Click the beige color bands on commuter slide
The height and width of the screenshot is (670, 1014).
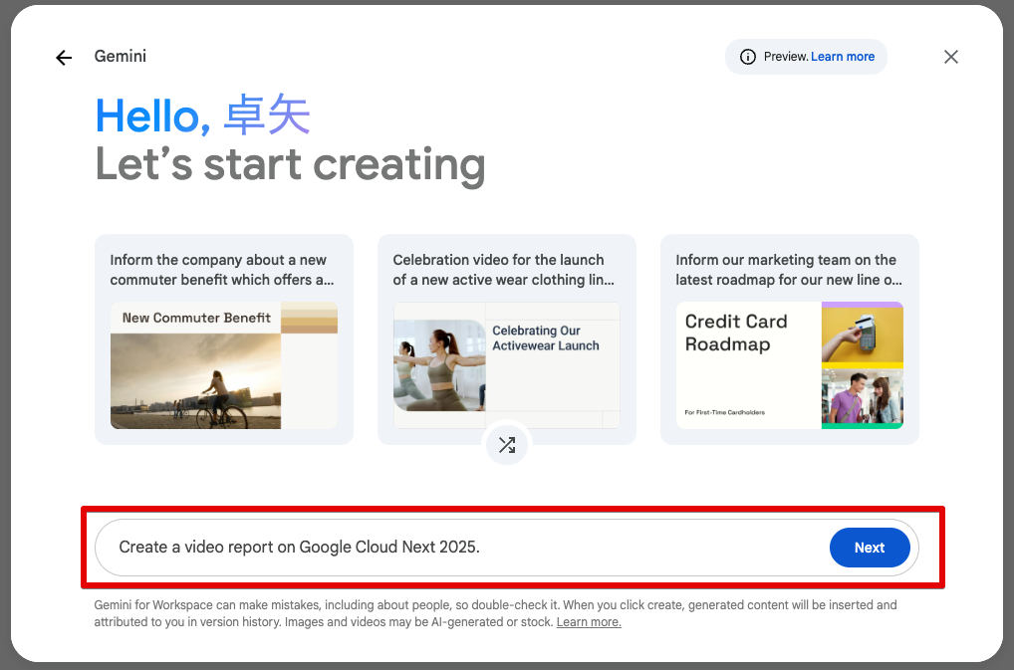coord(309,319)
